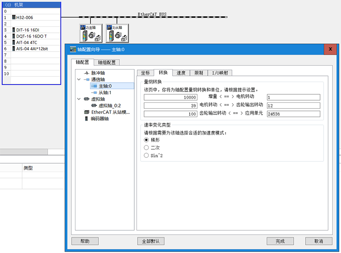Click the 主轴 servo drive icon on EtherCAT bus
The width and height of the screenshot is (341, 253).
coord(90,33)
